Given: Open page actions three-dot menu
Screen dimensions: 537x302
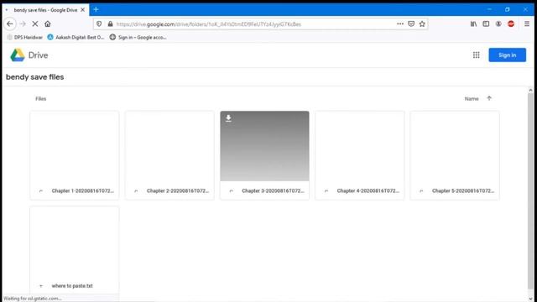Looking at the screenshot, I should pyautogui.click(x=399, y=23).
